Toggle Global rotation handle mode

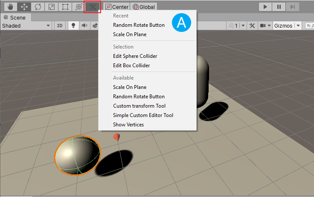[x=144, y=7]
